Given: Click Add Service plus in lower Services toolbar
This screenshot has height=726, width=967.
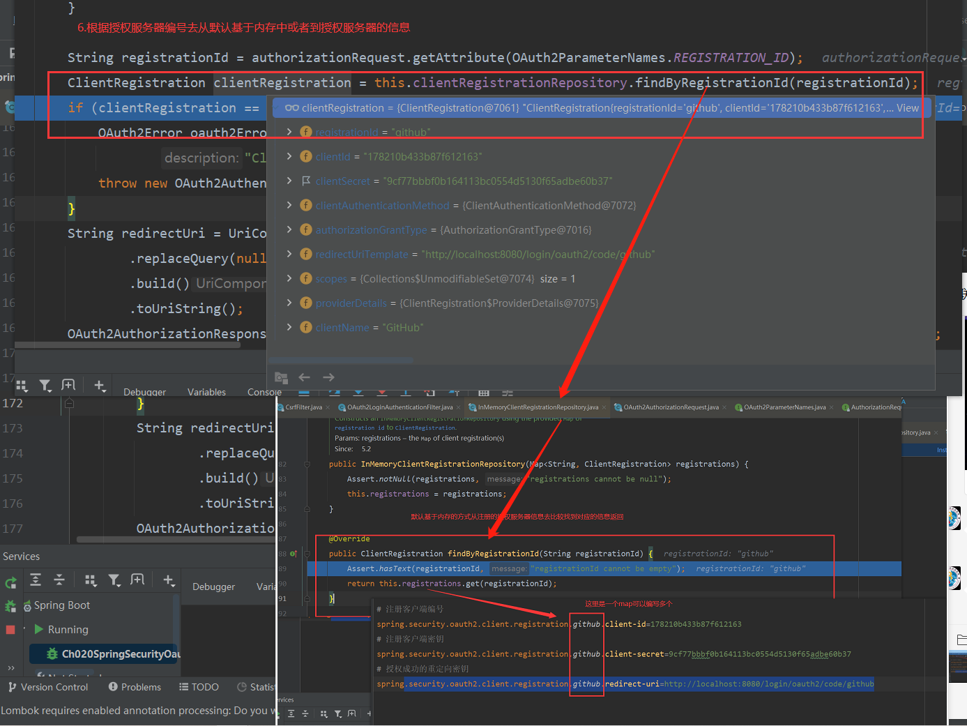Looking at the screenshot, I should (x=169, y=580).
